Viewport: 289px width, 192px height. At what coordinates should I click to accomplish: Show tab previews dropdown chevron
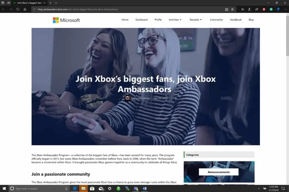56,3
